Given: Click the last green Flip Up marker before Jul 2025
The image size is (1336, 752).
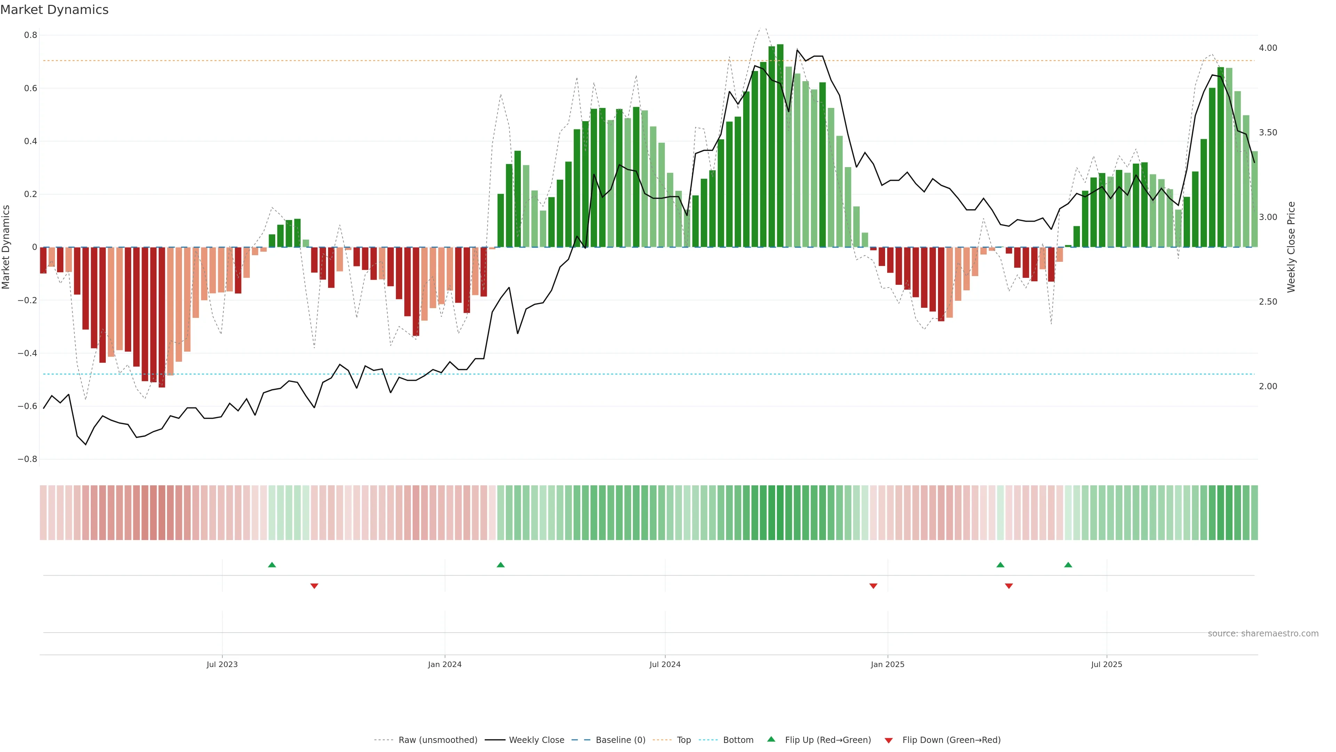Looking at the screenshot, I should pyautogui.click(x=1068, y=565).
